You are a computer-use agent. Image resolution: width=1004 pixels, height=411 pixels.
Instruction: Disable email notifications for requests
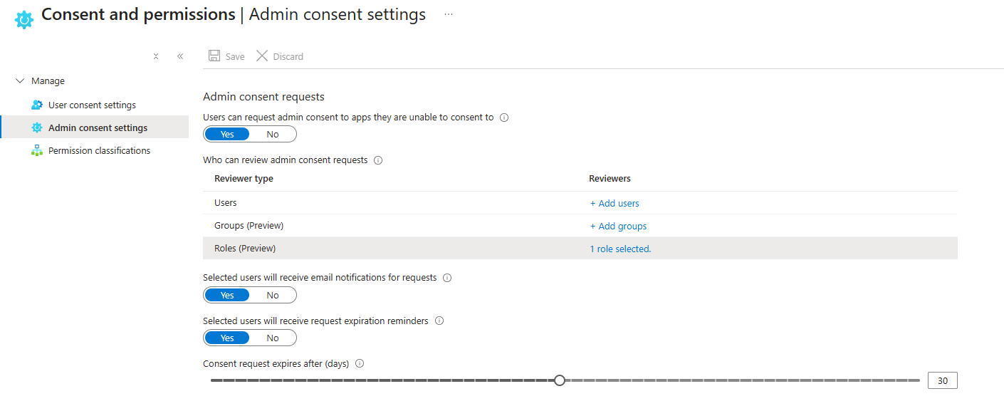point(273,294)
